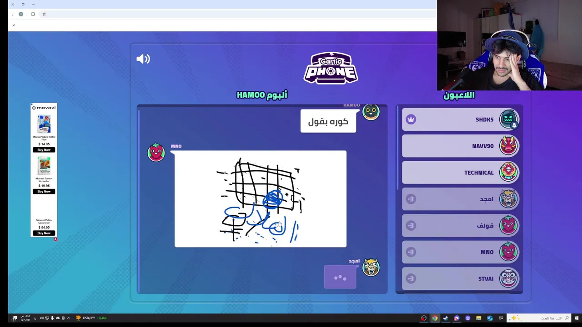
Task: Click Buy Now under Movavi Screen Recorder
Action: [x=44, y=191]
